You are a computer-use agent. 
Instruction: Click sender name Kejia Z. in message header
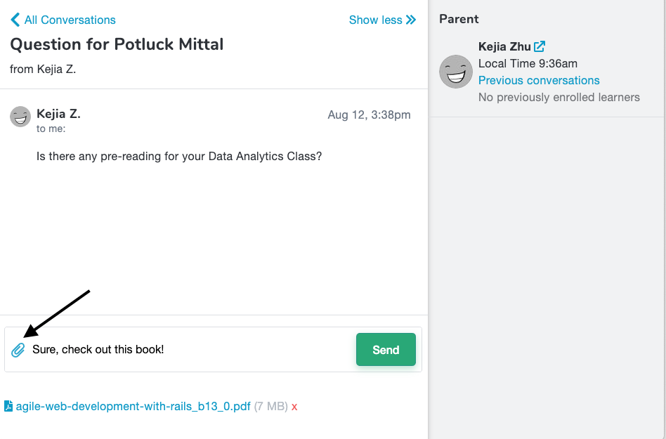pos(58,114)
